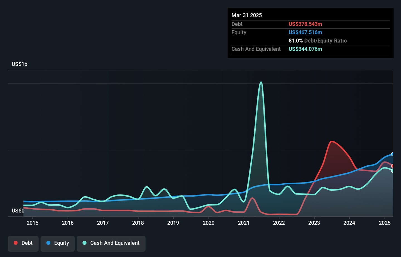The height and width of the screenshot is (257, 401).
Task: Click the Debt row label in tooltip
Action: point(237,24)
